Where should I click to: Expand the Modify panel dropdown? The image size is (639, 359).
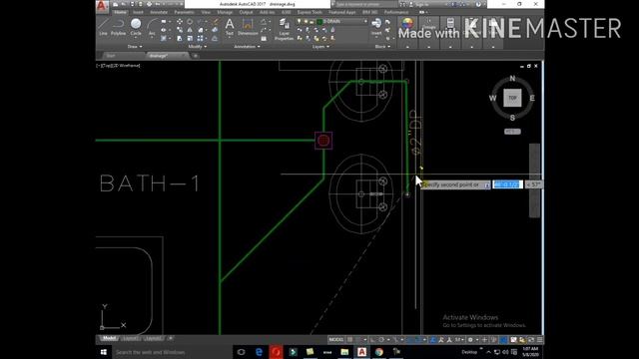pos(198,47)
